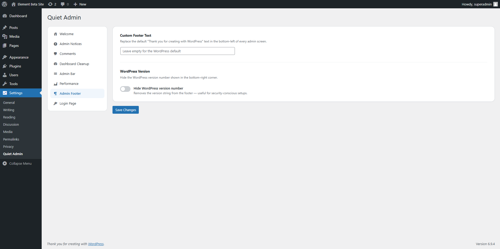This screenshot has width=500, height=249.
Task: Open Users via the person icon
Action: pyautogui.click(x=4, y=75)
